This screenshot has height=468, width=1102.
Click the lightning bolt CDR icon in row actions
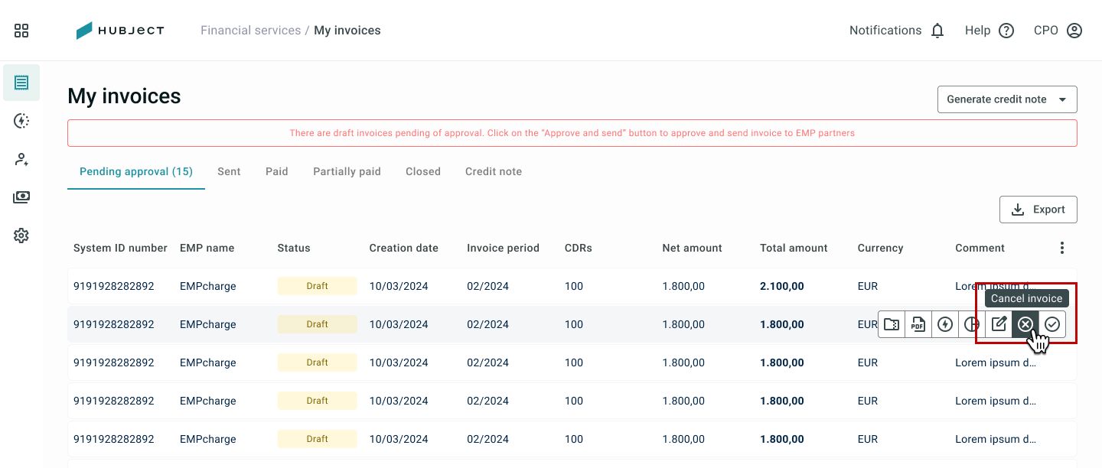pyautogui.click(x=945, y=324)
